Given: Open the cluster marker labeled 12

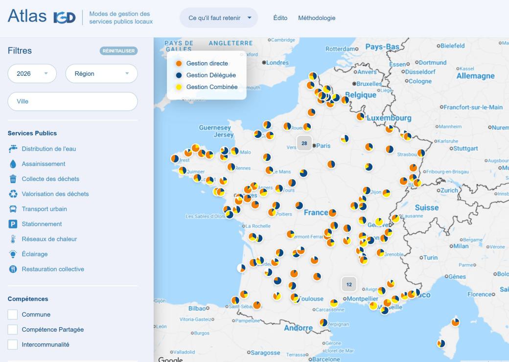Looking at the screenshot, I should pyautogui.click(x=349, y=285).
